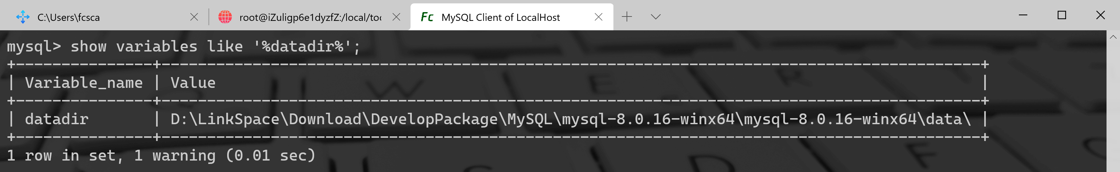Click the green Fc icon on MySQL tab
Image resolution: width=1120 pixels, height=172 pixels.
(427, 18)
